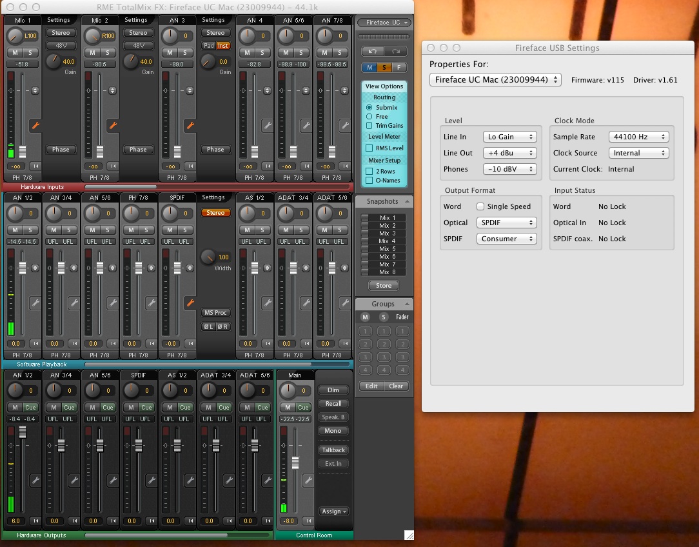Mute the Mic 1 channel
This screenshot has height=547, width=699.
tap(15, 52)
